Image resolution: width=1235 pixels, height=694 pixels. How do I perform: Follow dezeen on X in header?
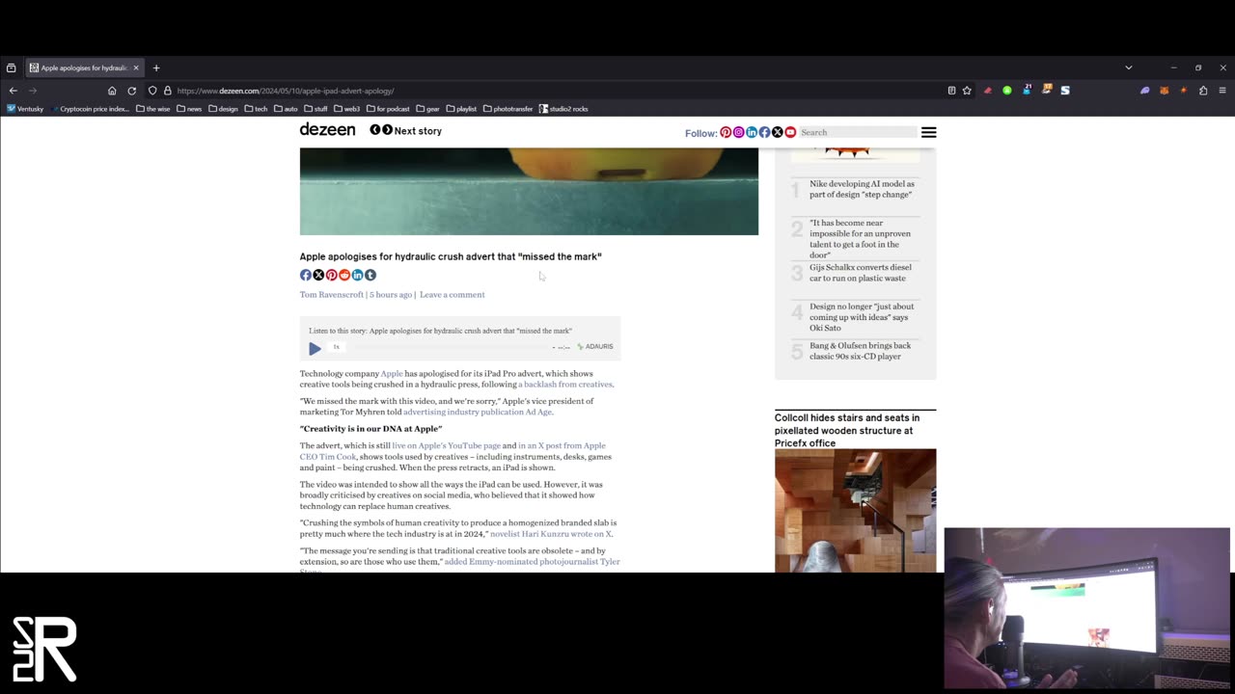pyautogui.click(x=777, y=132)
